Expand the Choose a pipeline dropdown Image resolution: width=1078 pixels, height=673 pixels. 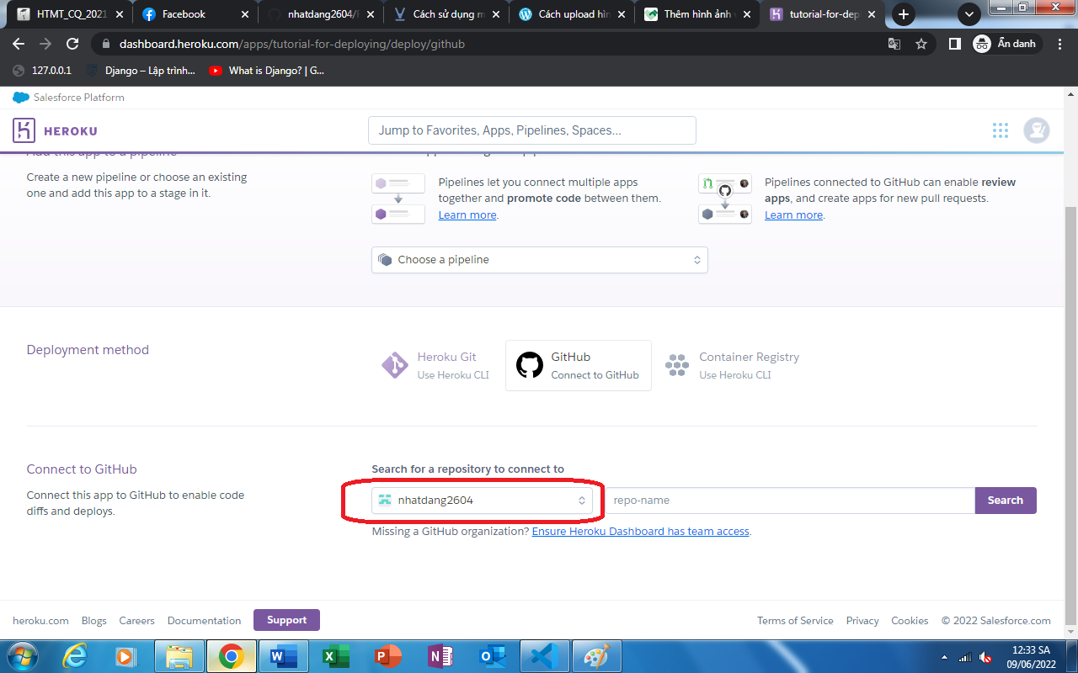[539, 260]
